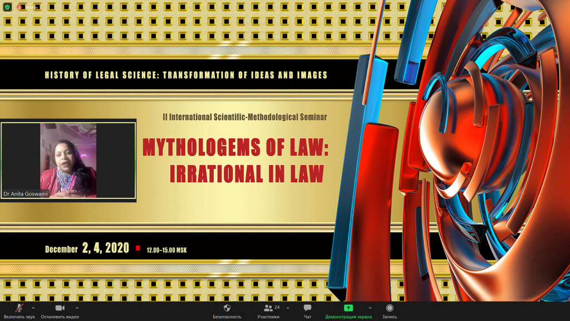Click the Демонстрация экрана label
The width and height of the screenshot is (570, 321).
pyautogui.click(x=348, y=317)
